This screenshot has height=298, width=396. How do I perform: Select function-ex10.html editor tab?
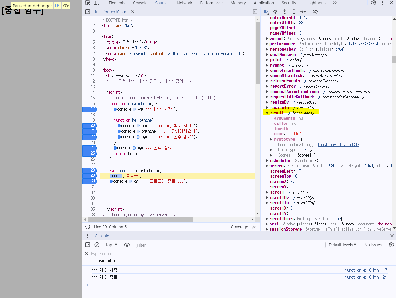coord(111,12)
